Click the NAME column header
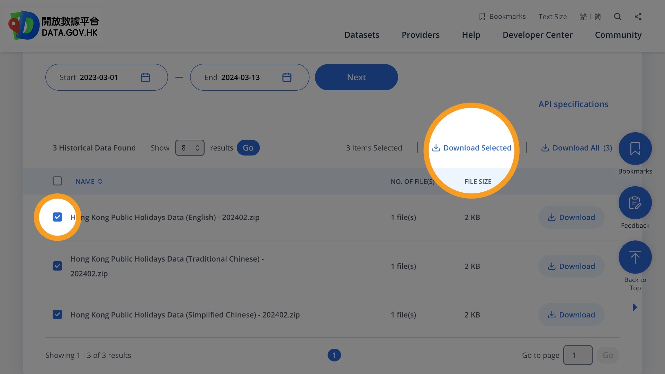 (x=85, y=181)
